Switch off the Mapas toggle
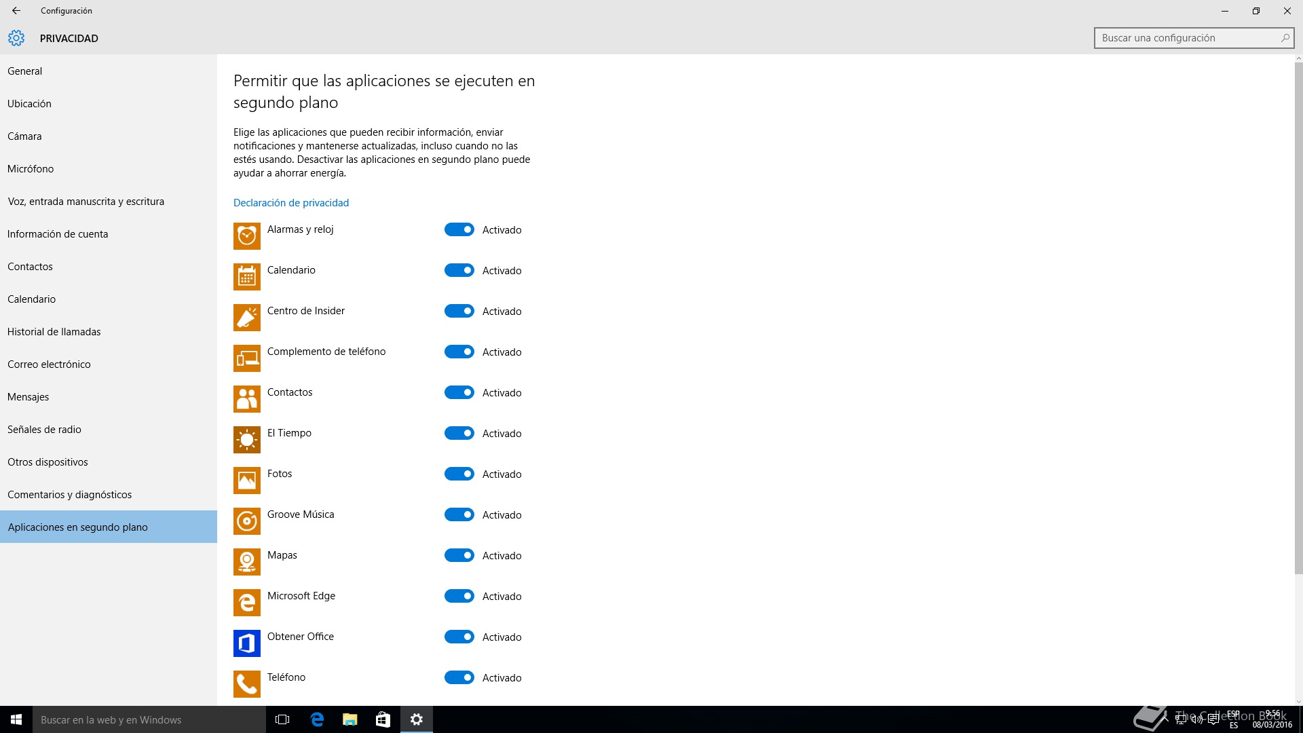 point(459,555)
